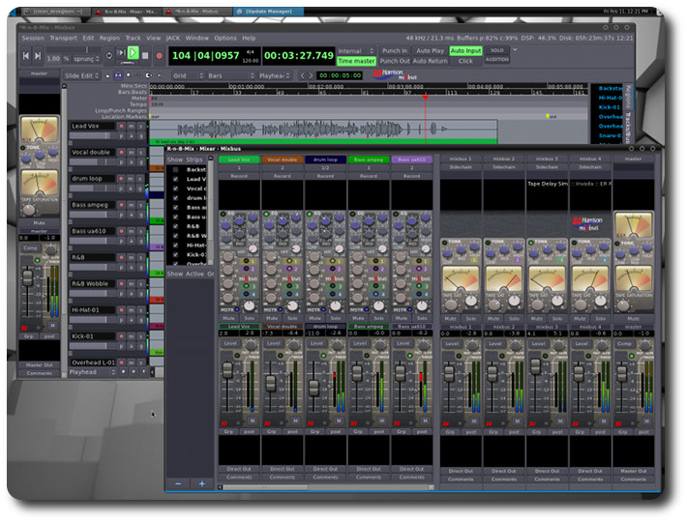This screenshot has width=687, height=522.
Task: Check Backstage strip visibility box
Action: point(176,169)
